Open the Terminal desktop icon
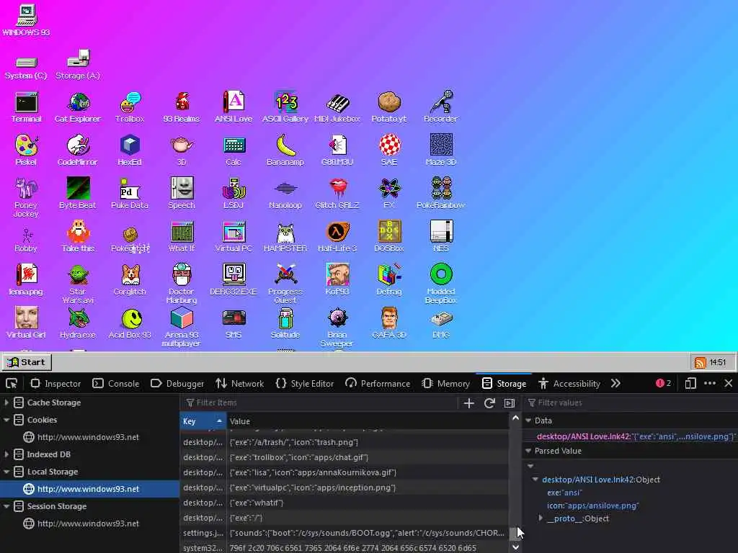Image resolution: width=738 pixels, height=553 pixels. (x=27, y=108)
